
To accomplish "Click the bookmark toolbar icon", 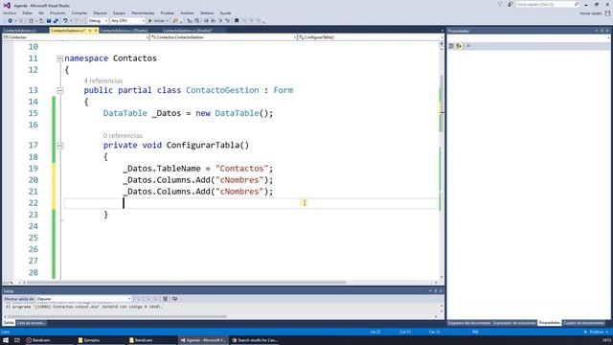I will (x=237, y=21).
